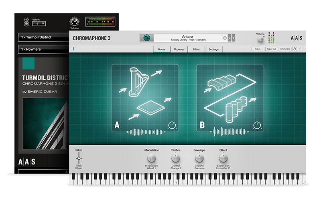Switch to the Editor tab
The image size is (321, 201).
click(x=196, y=49)
